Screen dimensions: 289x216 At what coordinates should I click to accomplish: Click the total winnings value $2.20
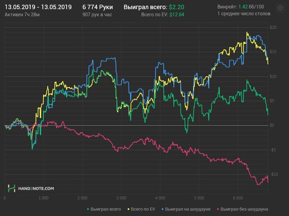[176, 7]
